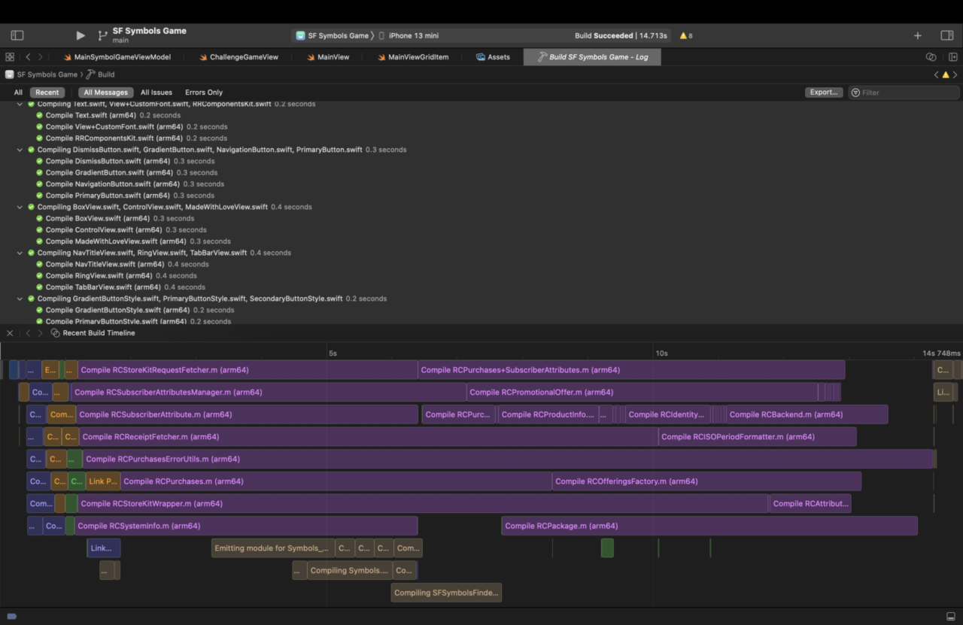The width and height of the screenshot is (963, 625).
Task: Select Compile ControlView.swift row
Action: pyautogui.click(x=481, y=229)
